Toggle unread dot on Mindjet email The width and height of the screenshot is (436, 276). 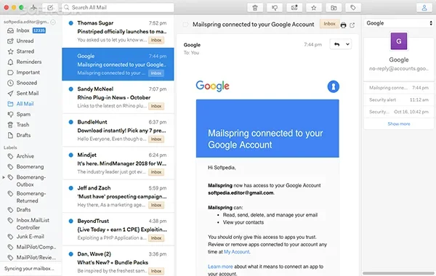(71, 155)
